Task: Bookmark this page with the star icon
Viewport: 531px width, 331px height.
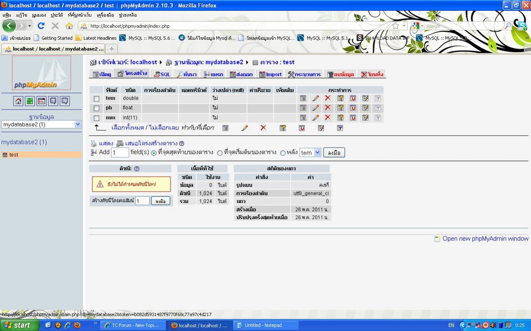Action: point(396,26)
